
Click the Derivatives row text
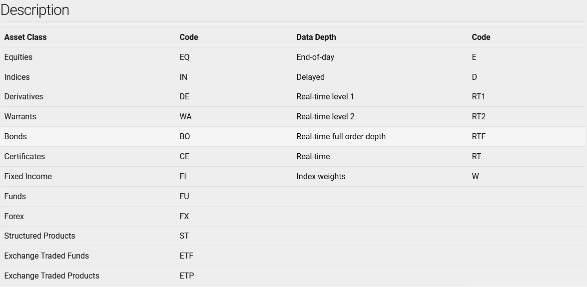[x=23, y=96]
